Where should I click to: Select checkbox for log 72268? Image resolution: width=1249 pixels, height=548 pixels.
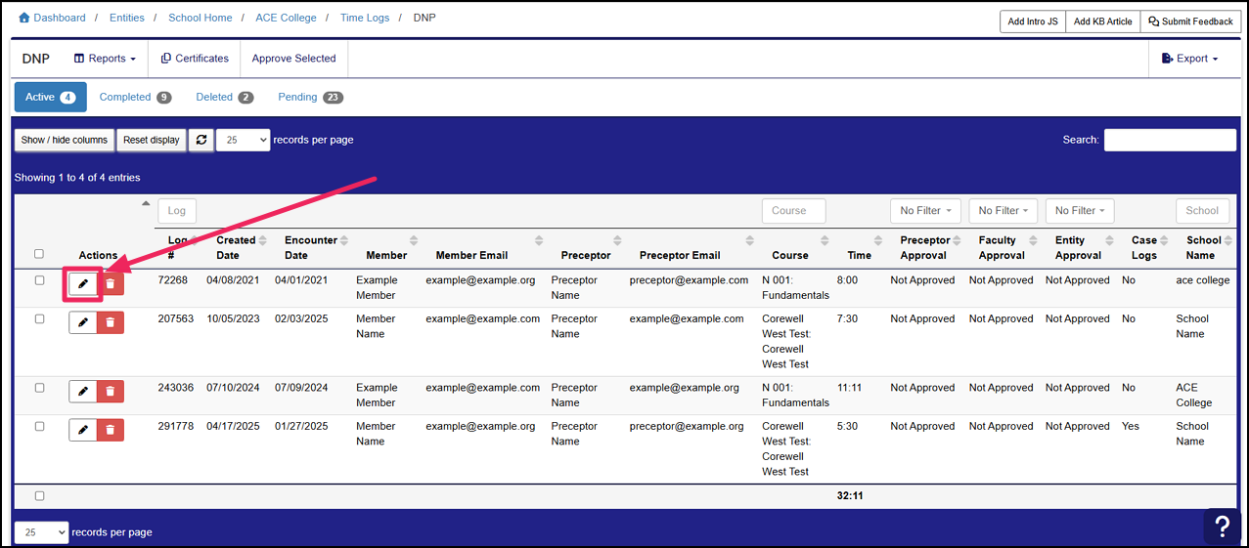pyautogui.click(x=39, y=280)
